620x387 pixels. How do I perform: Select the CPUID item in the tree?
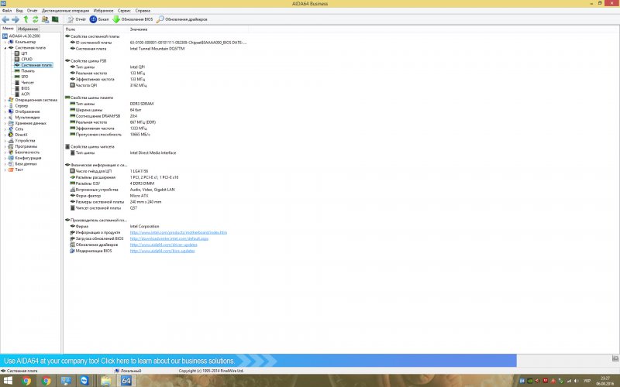click(x=26, y=59)
